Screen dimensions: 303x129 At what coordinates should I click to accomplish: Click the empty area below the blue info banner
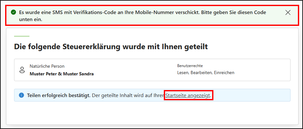click(x=152, y=113)
